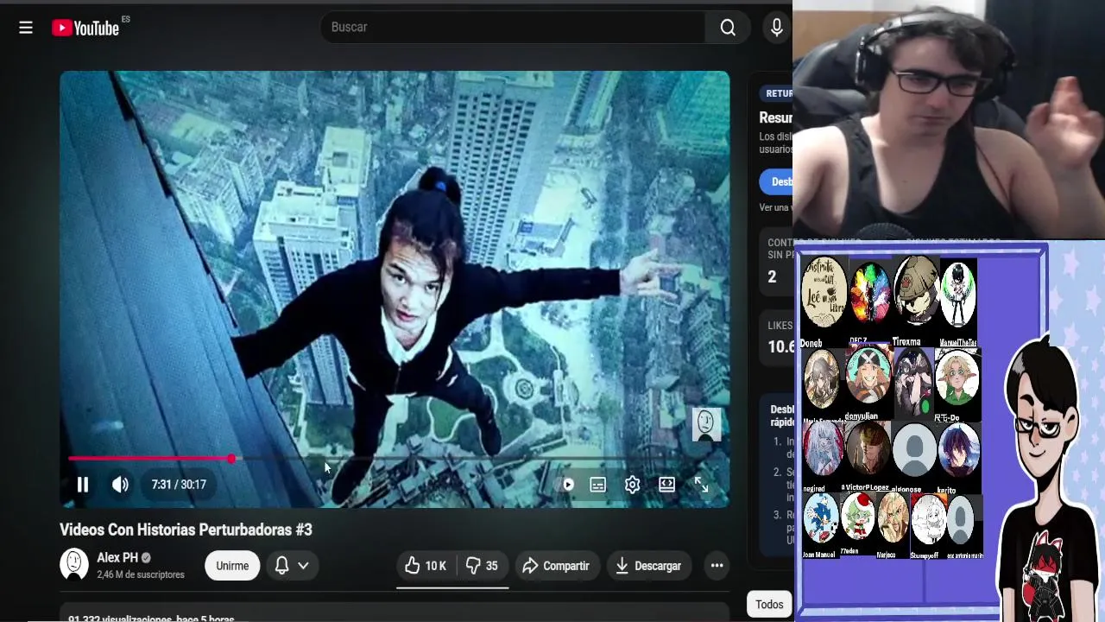Click the Buscar search field
The height and width of the screenshot is (622, 1105).
pos(513,28)
